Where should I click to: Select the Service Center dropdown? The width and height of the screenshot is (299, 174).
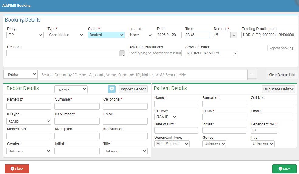click(x=211, y=53)
